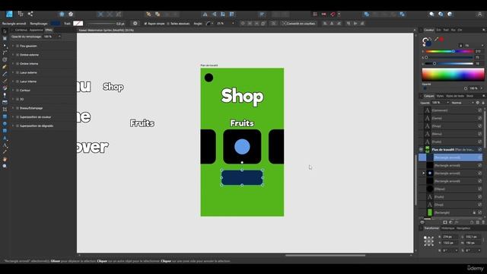Click the delete layer trash icon

483,222
